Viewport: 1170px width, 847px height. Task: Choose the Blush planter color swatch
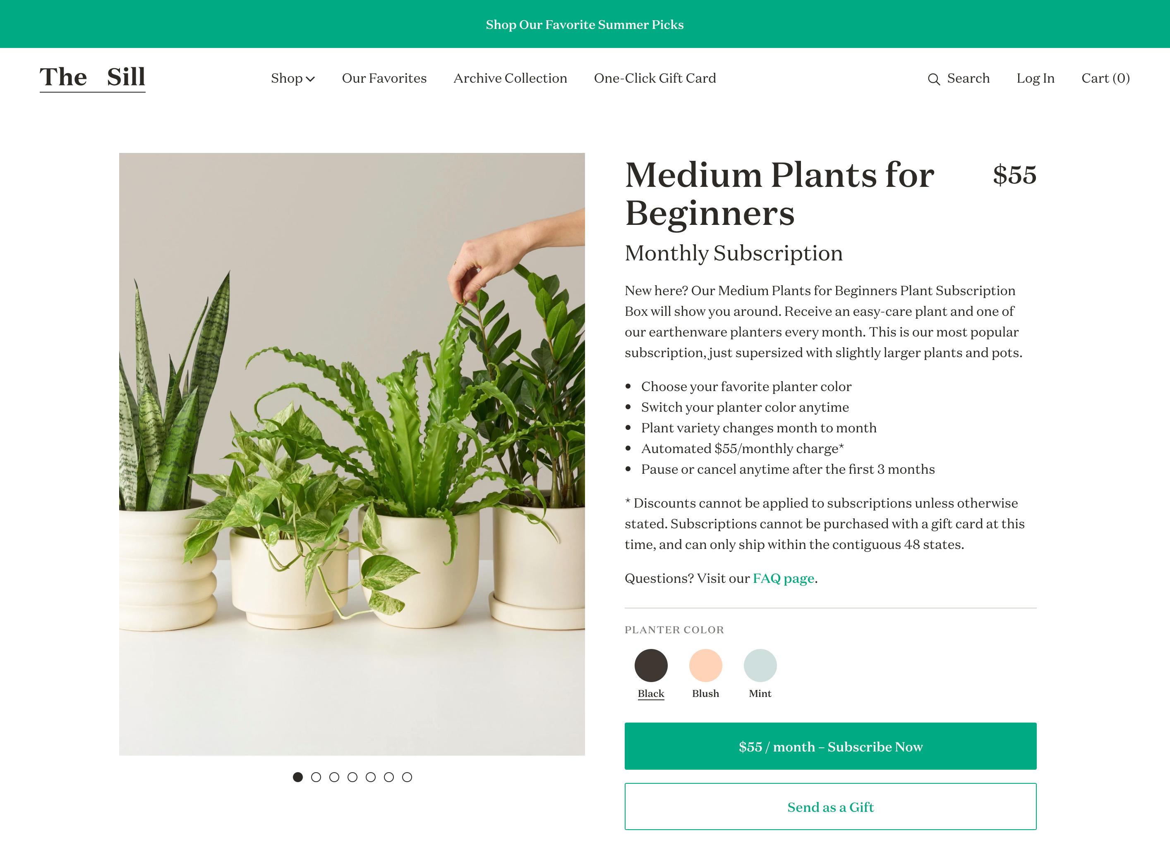(x=705, y=665)
